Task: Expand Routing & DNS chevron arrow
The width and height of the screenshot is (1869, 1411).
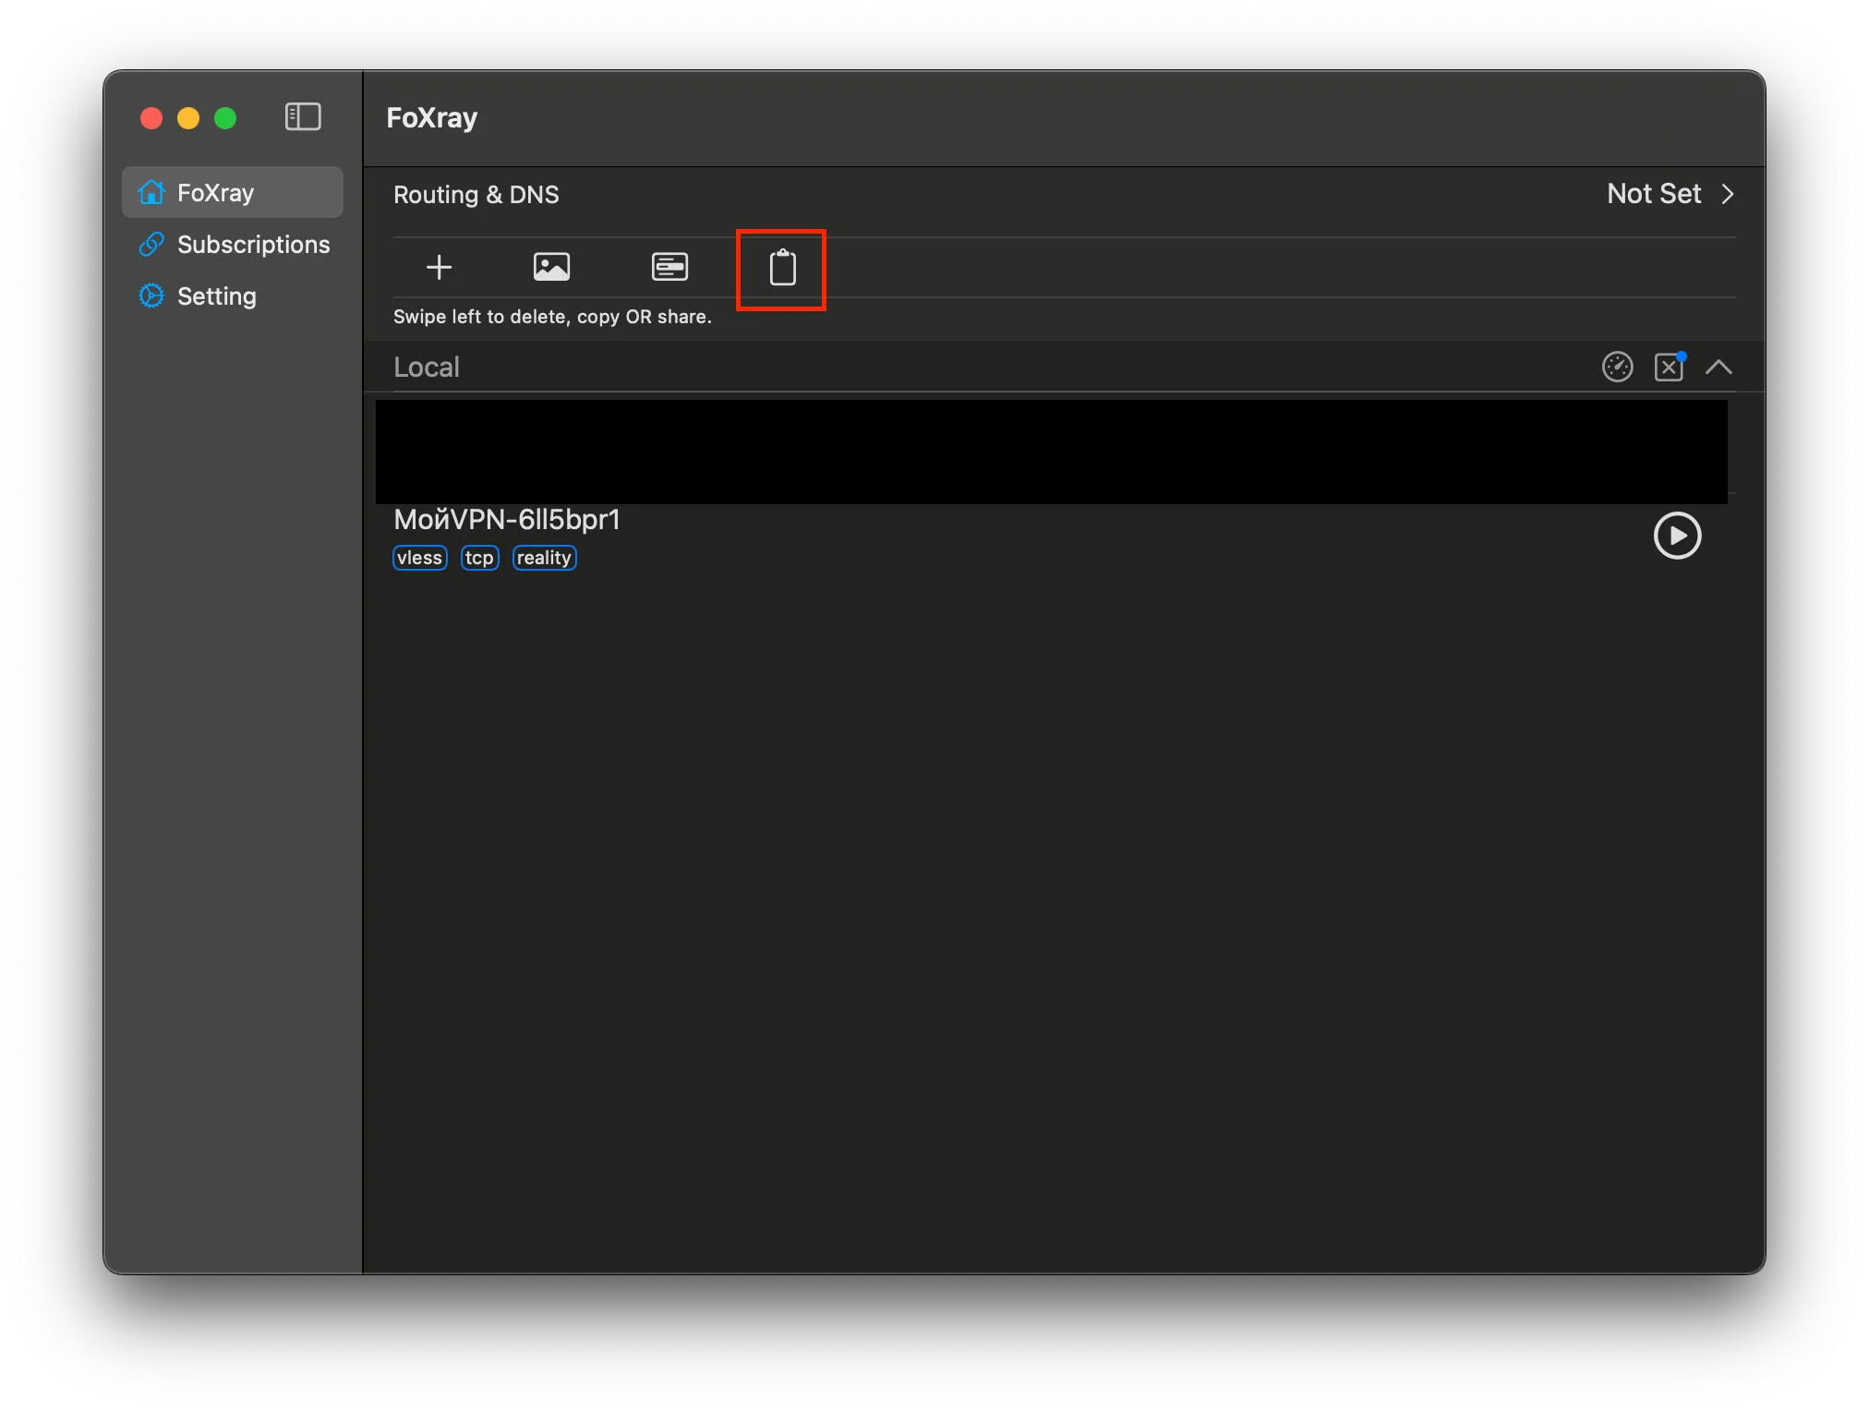Action: click(x=1728, y=194)
